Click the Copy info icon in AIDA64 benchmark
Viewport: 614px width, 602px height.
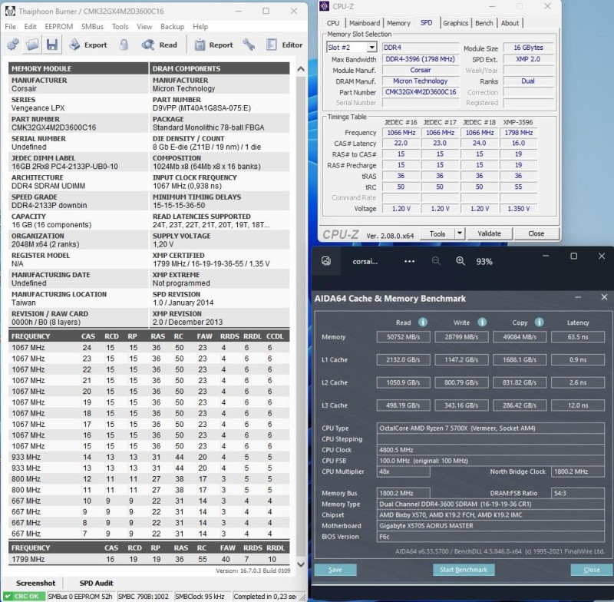[540, 322]
